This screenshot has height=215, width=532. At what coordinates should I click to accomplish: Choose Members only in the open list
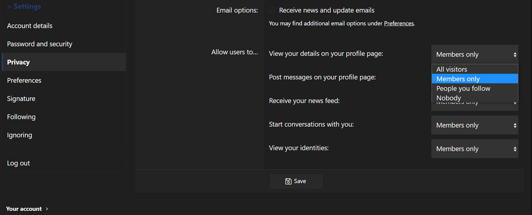point(458,79)
